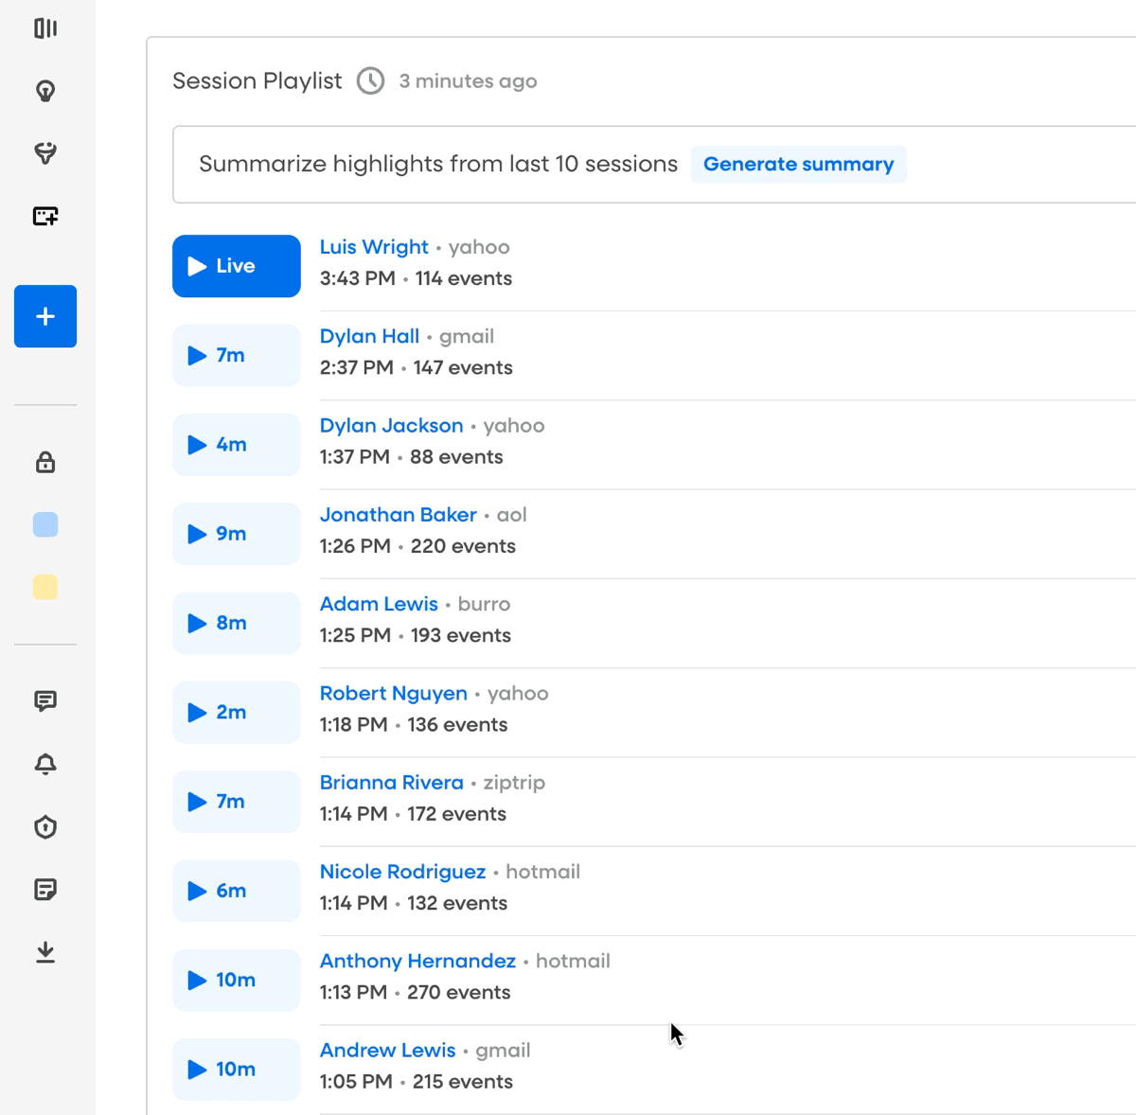
Task: Play Dylan Hall's 7m session
Action: tap(237, 355)
